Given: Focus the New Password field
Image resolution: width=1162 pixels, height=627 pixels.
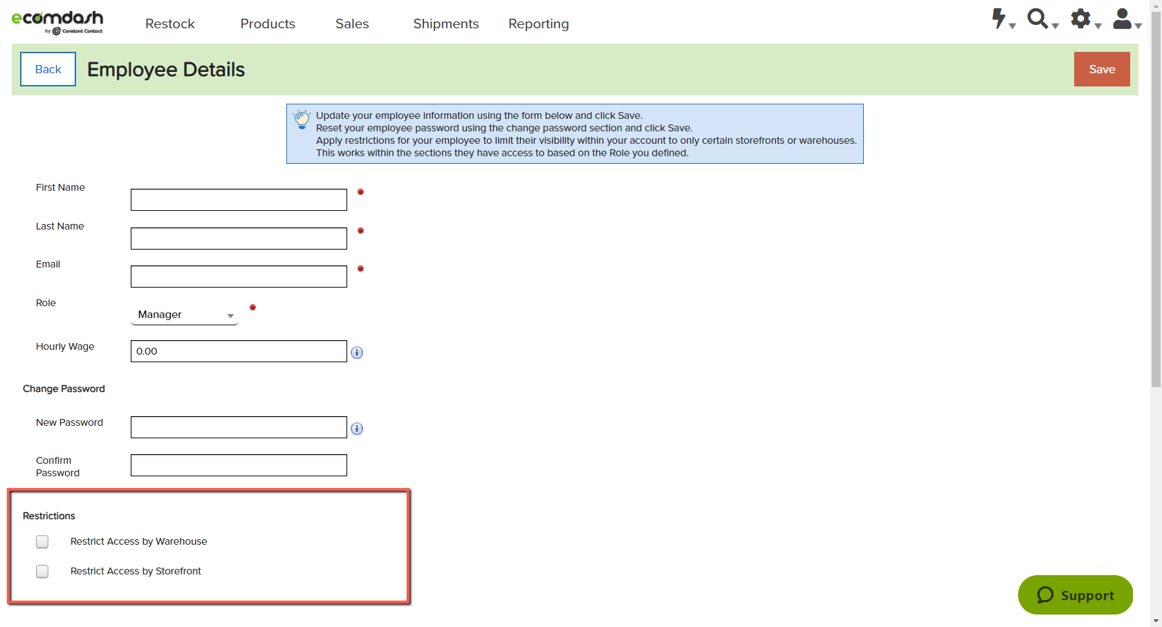Looking at the screenshot, I should (239, 427).
